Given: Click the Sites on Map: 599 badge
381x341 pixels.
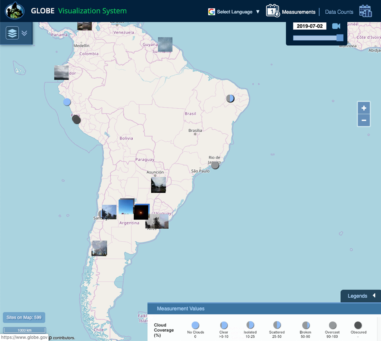Looking at the screenshot, I should (24, 318).
